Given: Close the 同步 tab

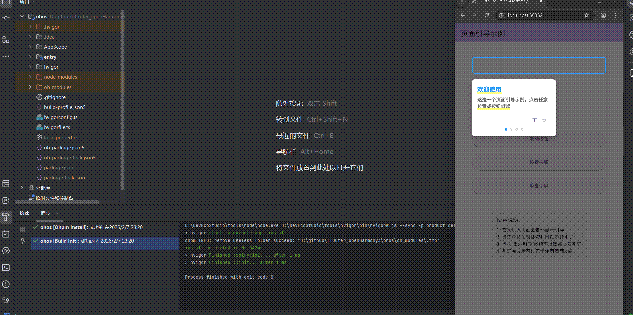Looking at the screenshot, I should click(x=57, y=213).
